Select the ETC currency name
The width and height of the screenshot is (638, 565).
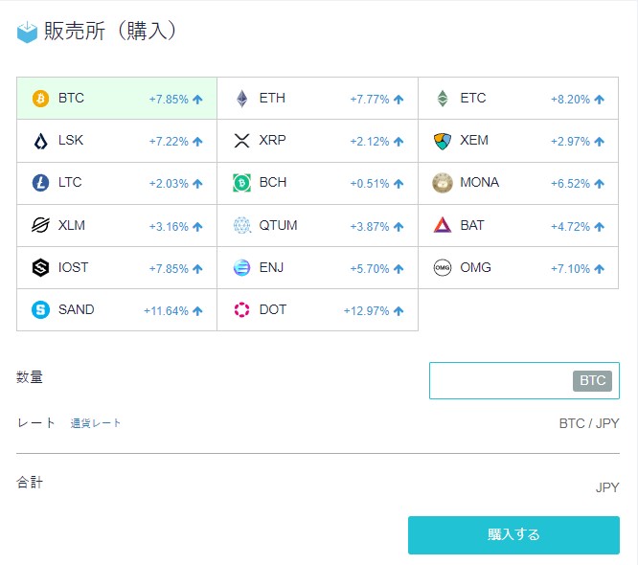(x=473, y=98)
